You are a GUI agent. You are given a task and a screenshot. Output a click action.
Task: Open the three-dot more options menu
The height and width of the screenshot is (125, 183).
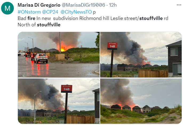coord(179,5)
